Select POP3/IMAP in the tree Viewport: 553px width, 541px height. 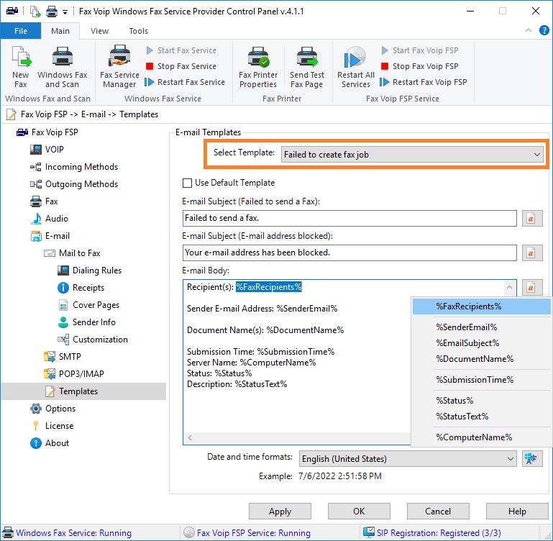74,374
